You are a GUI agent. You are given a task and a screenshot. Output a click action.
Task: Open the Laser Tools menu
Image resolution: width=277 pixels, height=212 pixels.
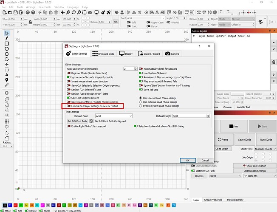pyautogui.click(x=45, y=7)
